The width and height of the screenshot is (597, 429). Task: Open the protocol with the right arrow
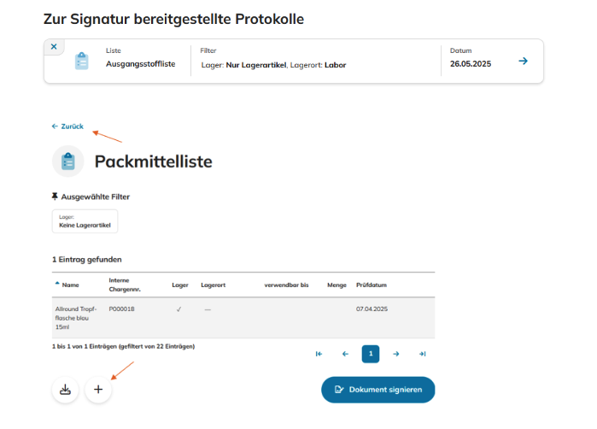523,61
